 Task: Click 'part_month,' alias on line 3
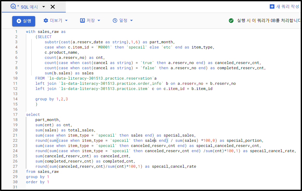tap(162, 42)
